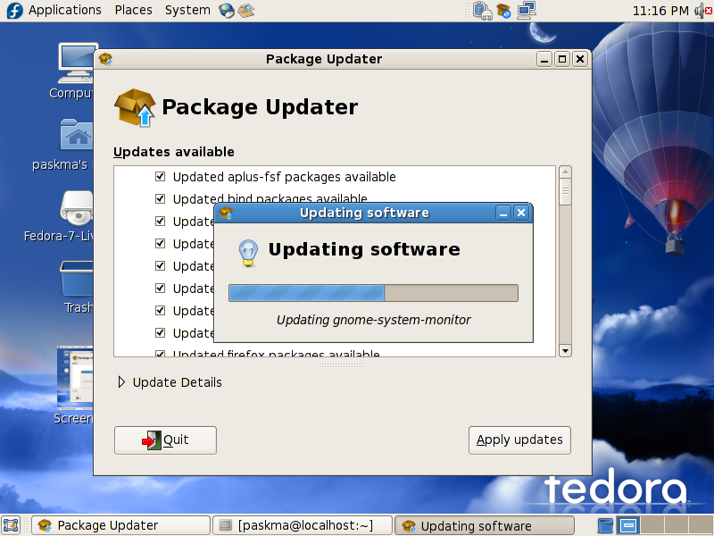Click the updates list scrollbar thumb
The height and width of the screenshot is (536, 714).
565,192
